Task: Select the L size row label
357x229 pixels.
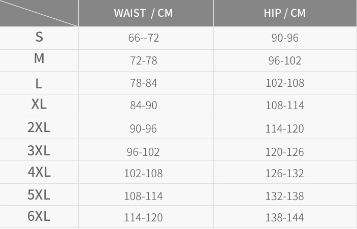Action: tap(39, 84)
